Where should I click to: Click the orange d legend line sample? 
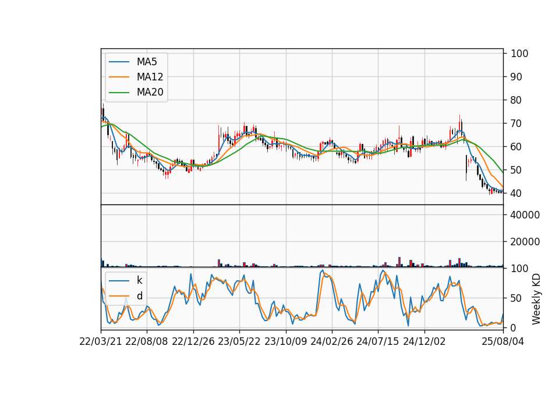pos(119,296)
